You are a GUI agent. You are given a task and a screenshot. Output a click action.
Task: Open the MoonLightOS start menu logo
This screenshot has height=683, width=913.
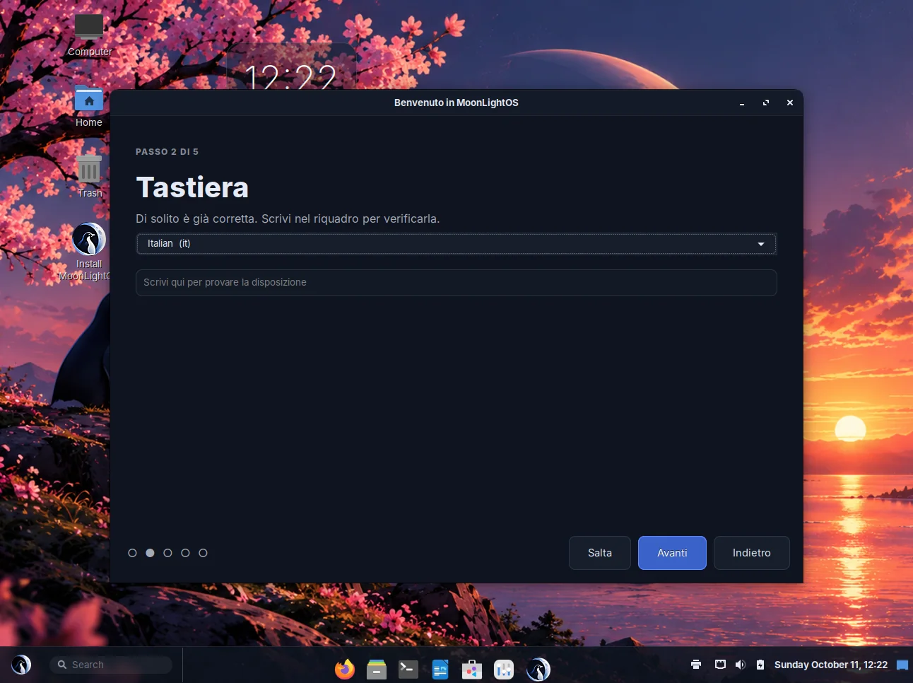coord(21,665)
